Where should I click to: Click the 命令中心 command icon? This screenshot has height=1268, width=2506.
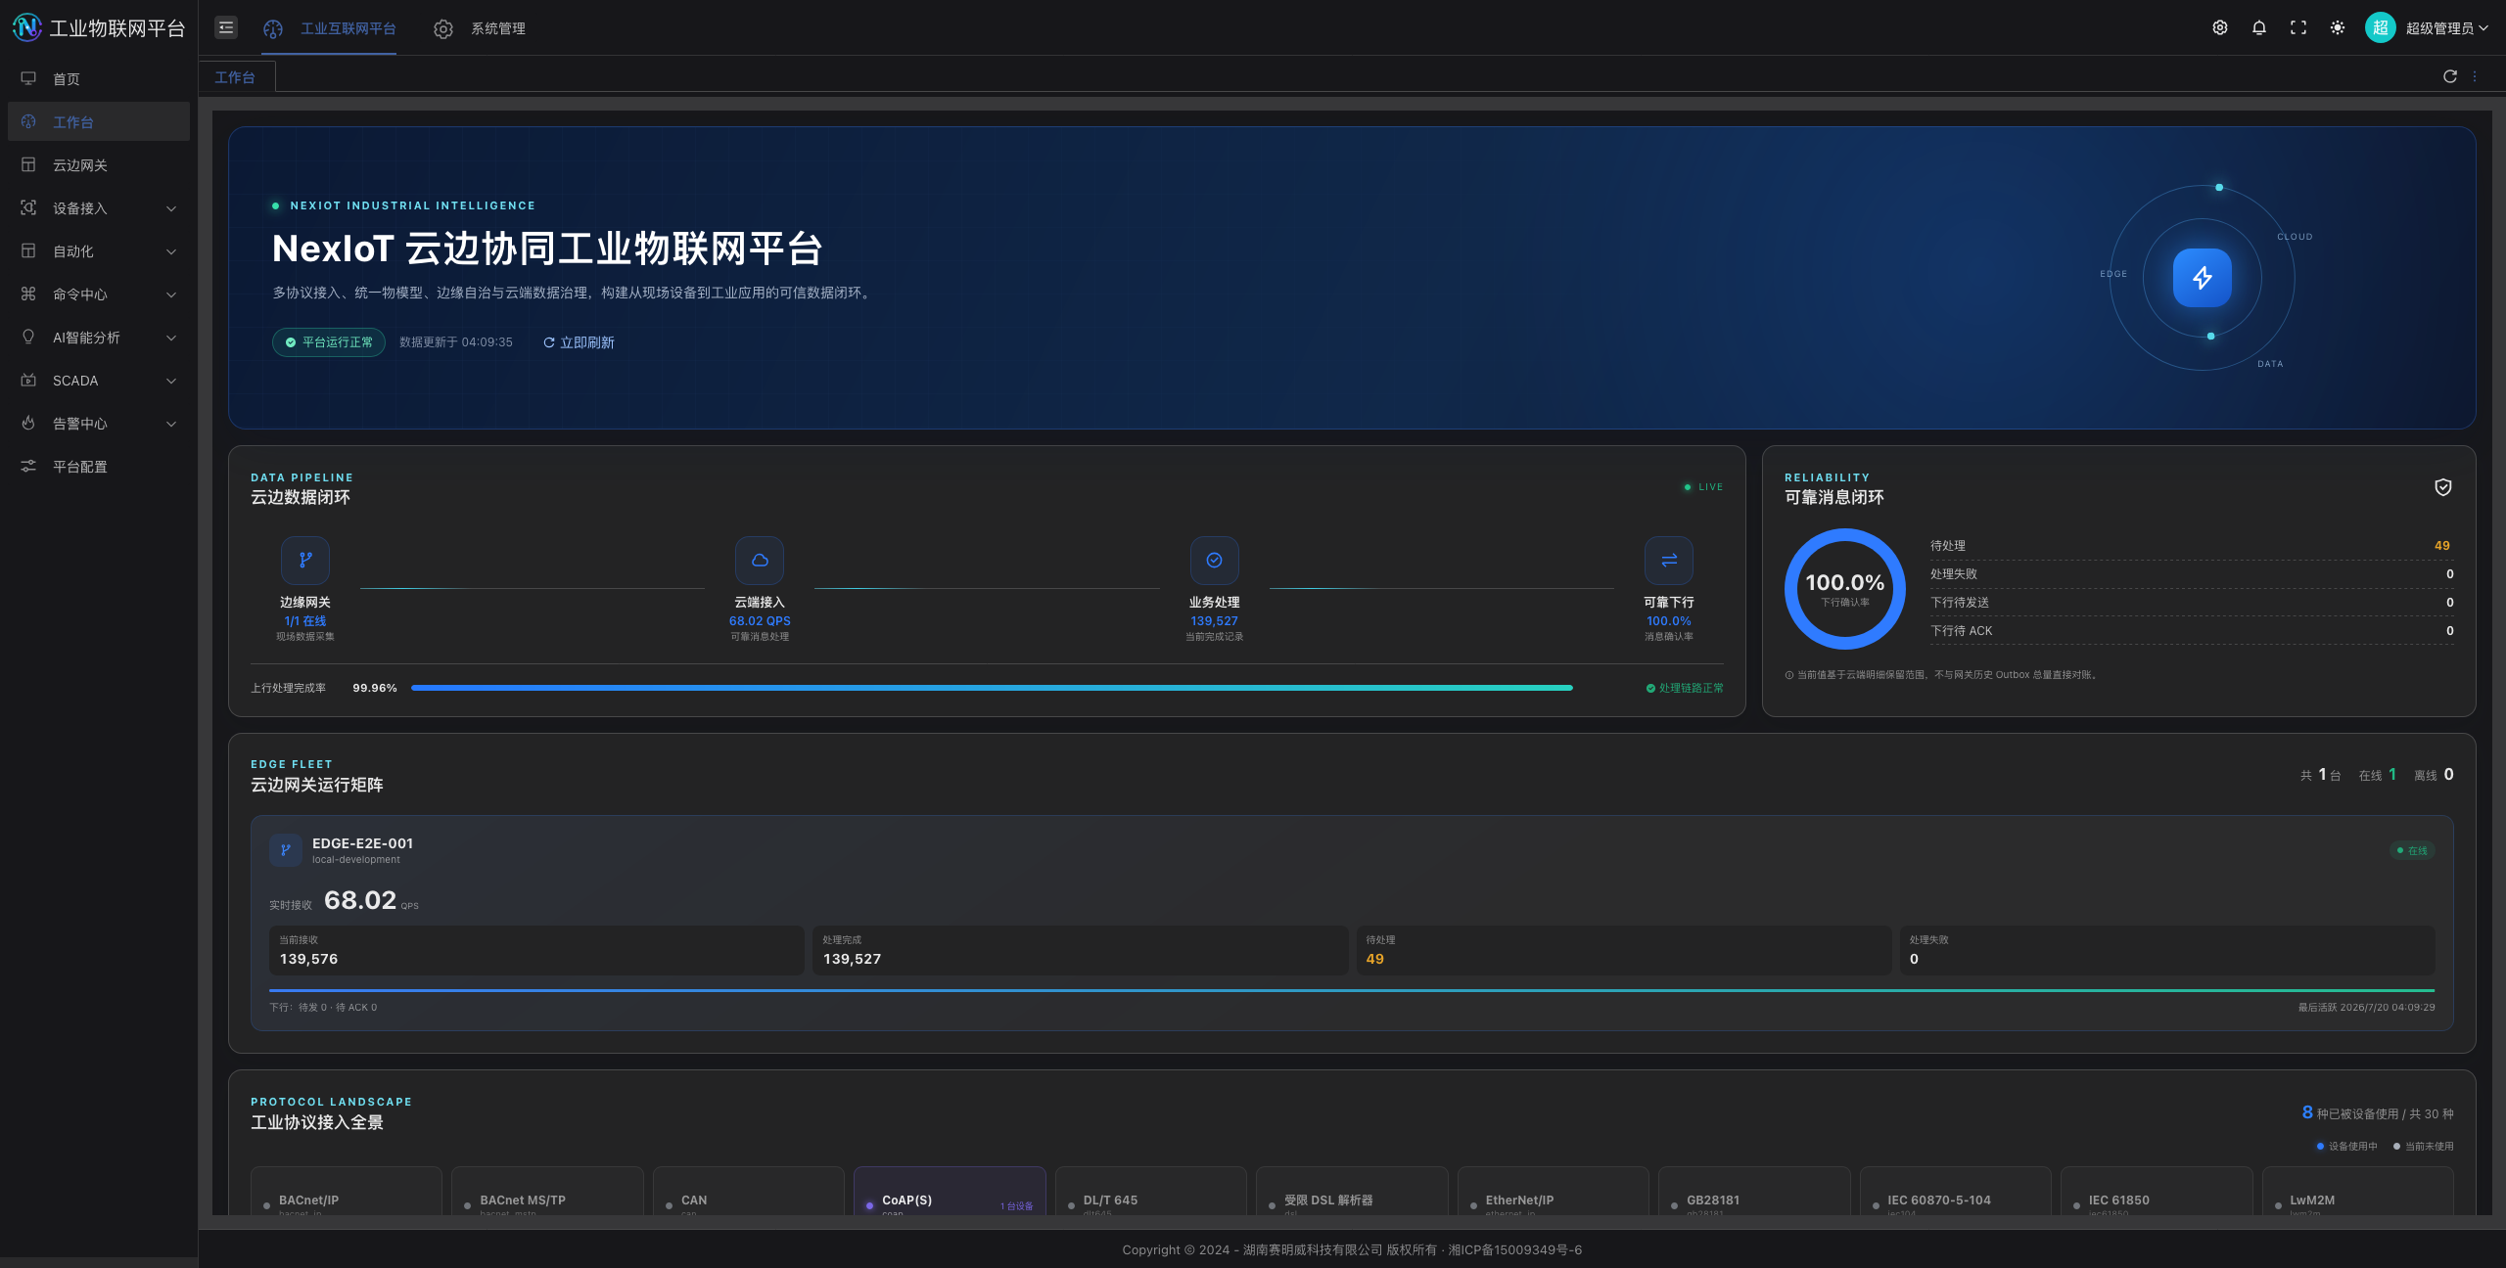[28, 294]
